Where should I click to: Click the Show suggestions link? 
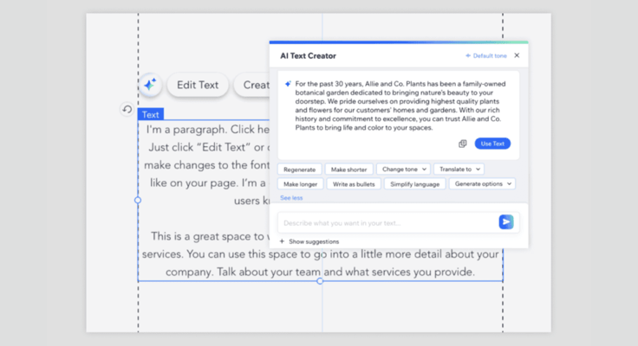click(x=314, y=241)
